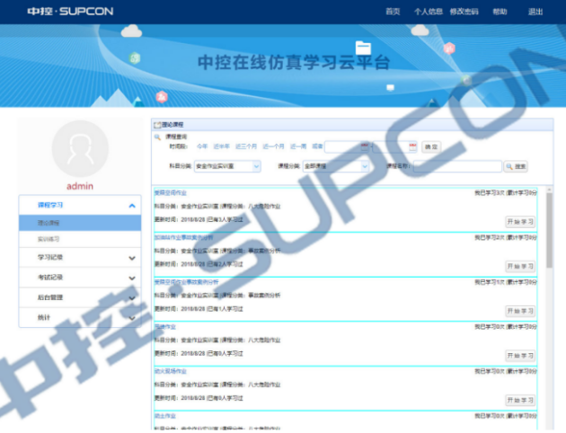Open the start-date calendar picker icon
566x433 pixels.
pyautogui.click(x=365, y=146)
